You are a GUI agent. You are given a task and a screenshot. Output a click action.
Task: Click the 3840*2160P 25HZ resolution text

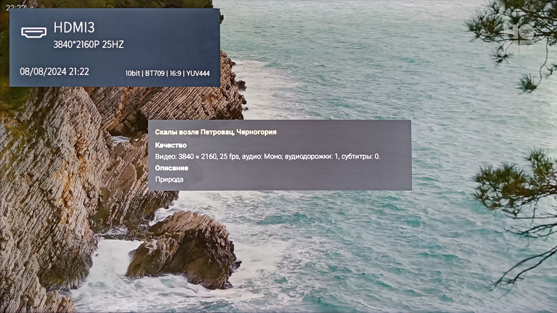pos(88,44)
